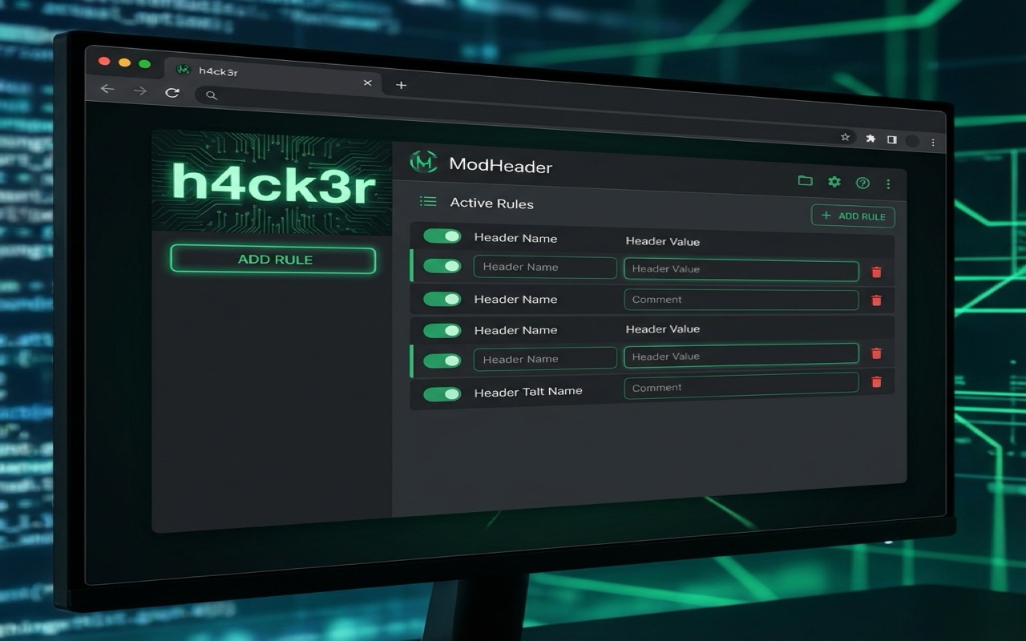Click the list icon beside Active Rules
This screenshot has width=1026, height=641.
(x=428, y=202)
